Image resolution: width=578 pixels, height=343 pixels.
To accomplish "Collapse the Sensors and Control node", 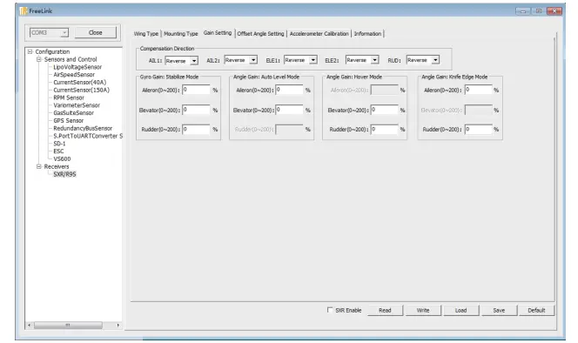I will (x=38, y=59).
